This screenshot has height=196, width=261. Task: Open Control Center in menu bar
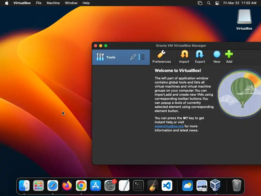click(x=217, y=3)
